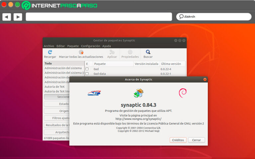The width and height of the screenshot is (255, 159).
Task: Click the Recargar reload icon
Action: (50, 52)
